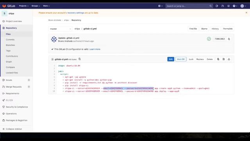Open Tags under Repository
Screen dimensions: 250x141
tap(8, 51)
